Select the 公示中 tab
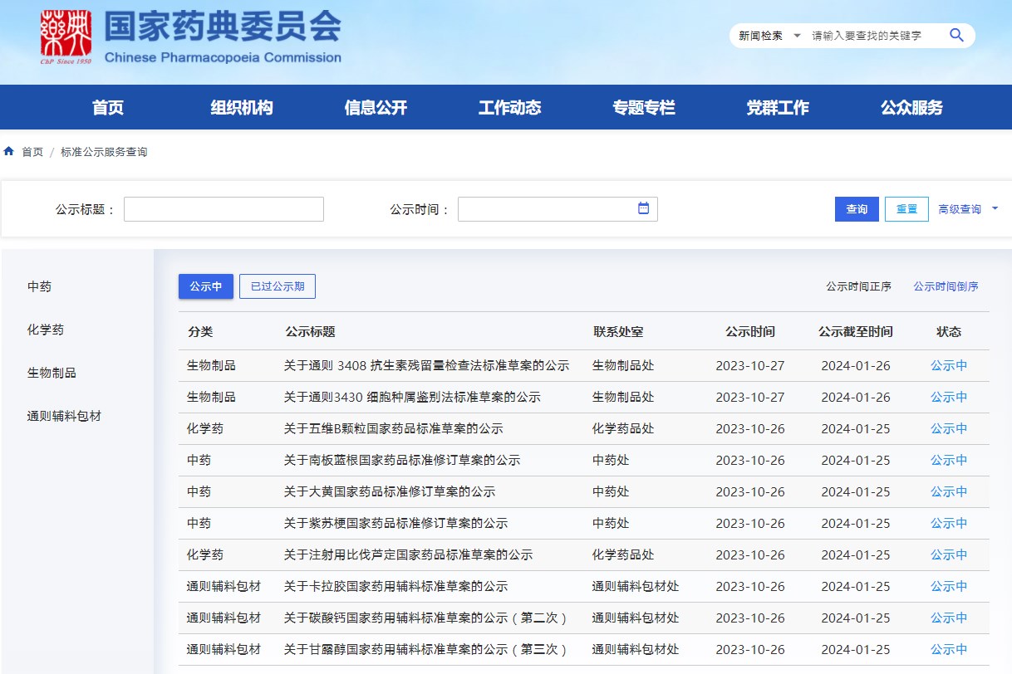The image size is (1012, 674). click(205, 286)
